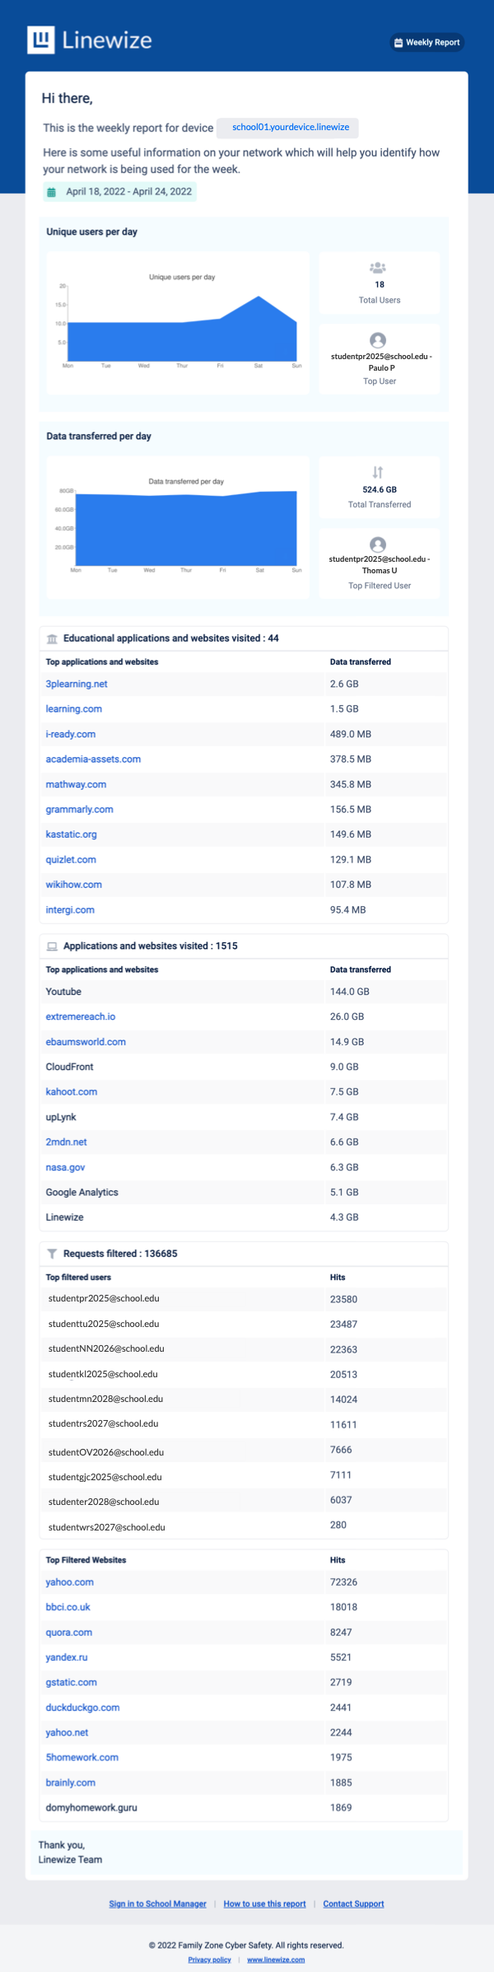Image resolution: width=494 pixels, height=1972 pixels.
Task: Select user studenttu2025@school.edu
Action: 104,1325
